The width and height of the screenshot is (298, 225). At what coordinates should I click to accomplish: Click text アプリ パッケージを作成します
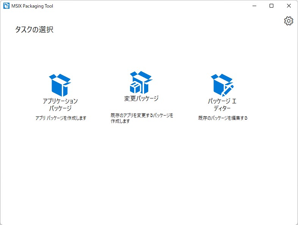click(x=61, y=118)
